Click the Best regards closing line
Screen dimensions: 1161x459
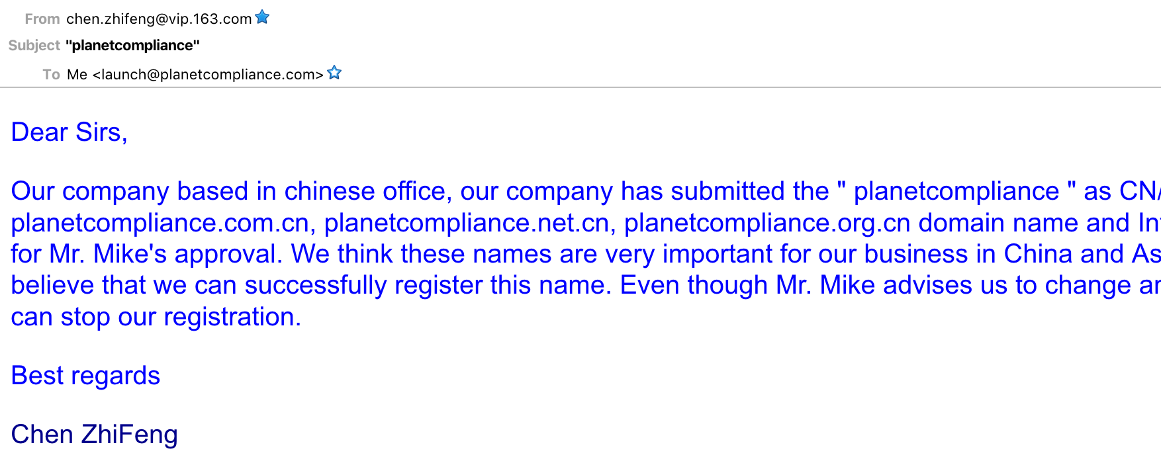(85, 376)
